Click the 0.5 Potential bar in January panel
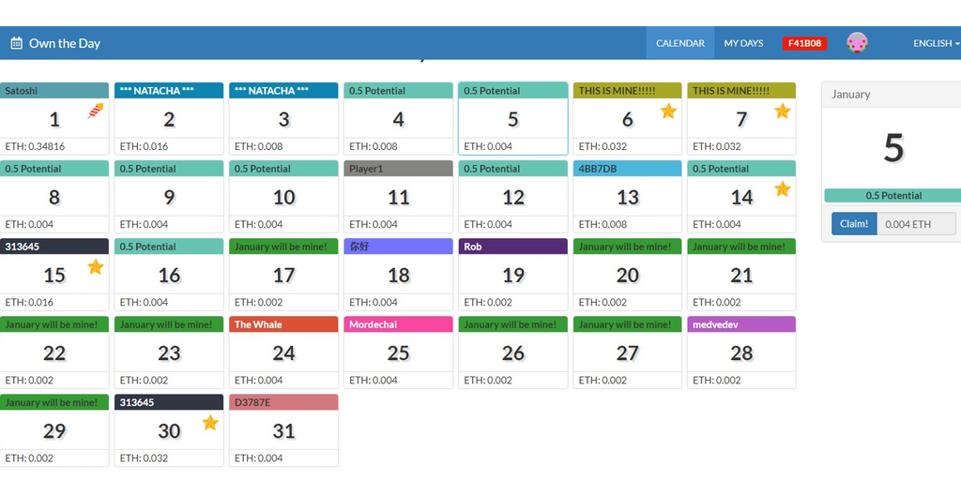The height and width of the screenshot is (480, 961). pyautogui.click(x=893, y=196)
